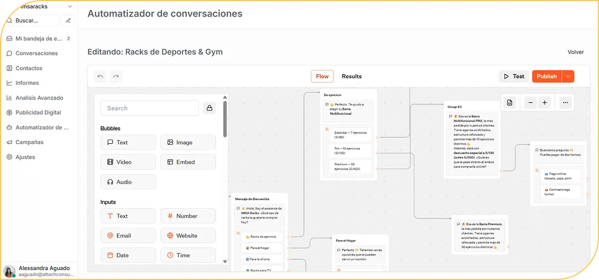This screenshot has width=599, height=280.
Task: Open the three-dots more options menu
Action: (x=565, y=103)
